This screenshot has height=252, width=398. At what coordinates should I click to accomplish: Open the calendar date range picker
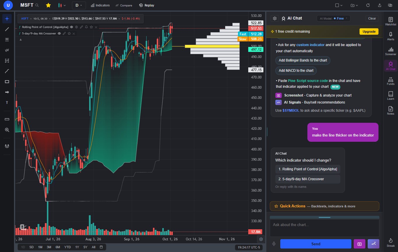[101, 247]
